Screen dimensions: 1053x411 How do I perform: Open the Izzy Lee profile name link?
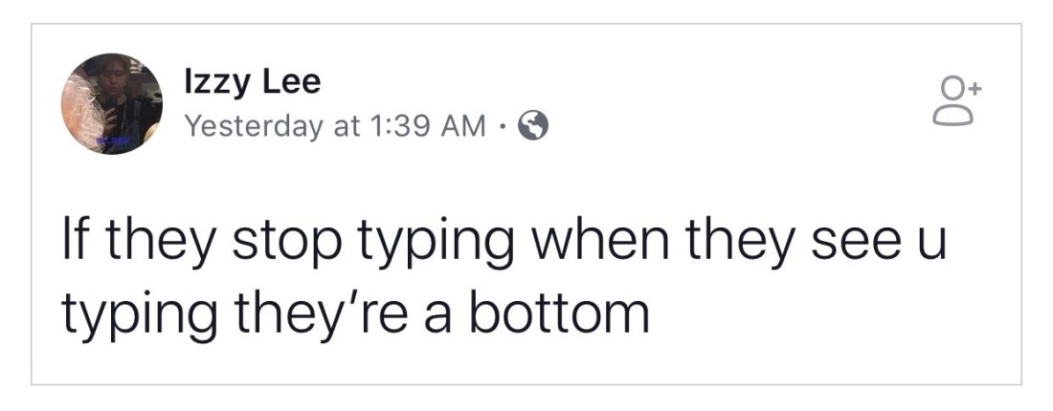(253, 83)
